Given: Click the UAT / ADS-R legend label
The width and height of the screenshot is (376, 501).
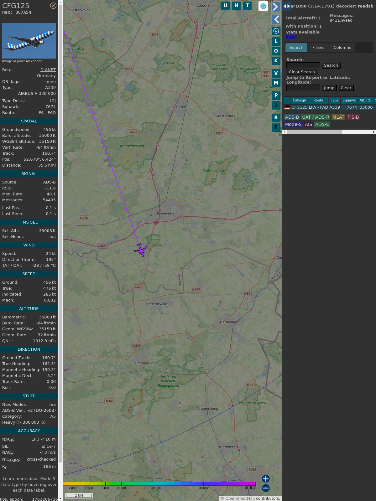Looking at the screenshot, I should coord(316,117).
